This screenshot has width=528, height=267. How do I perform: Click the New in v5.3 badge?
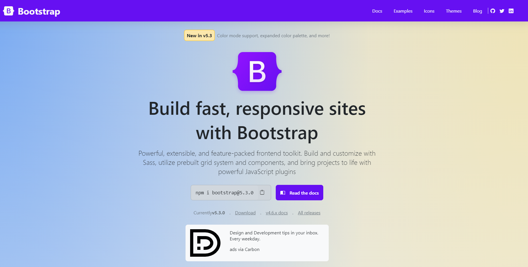pos(199,35)
